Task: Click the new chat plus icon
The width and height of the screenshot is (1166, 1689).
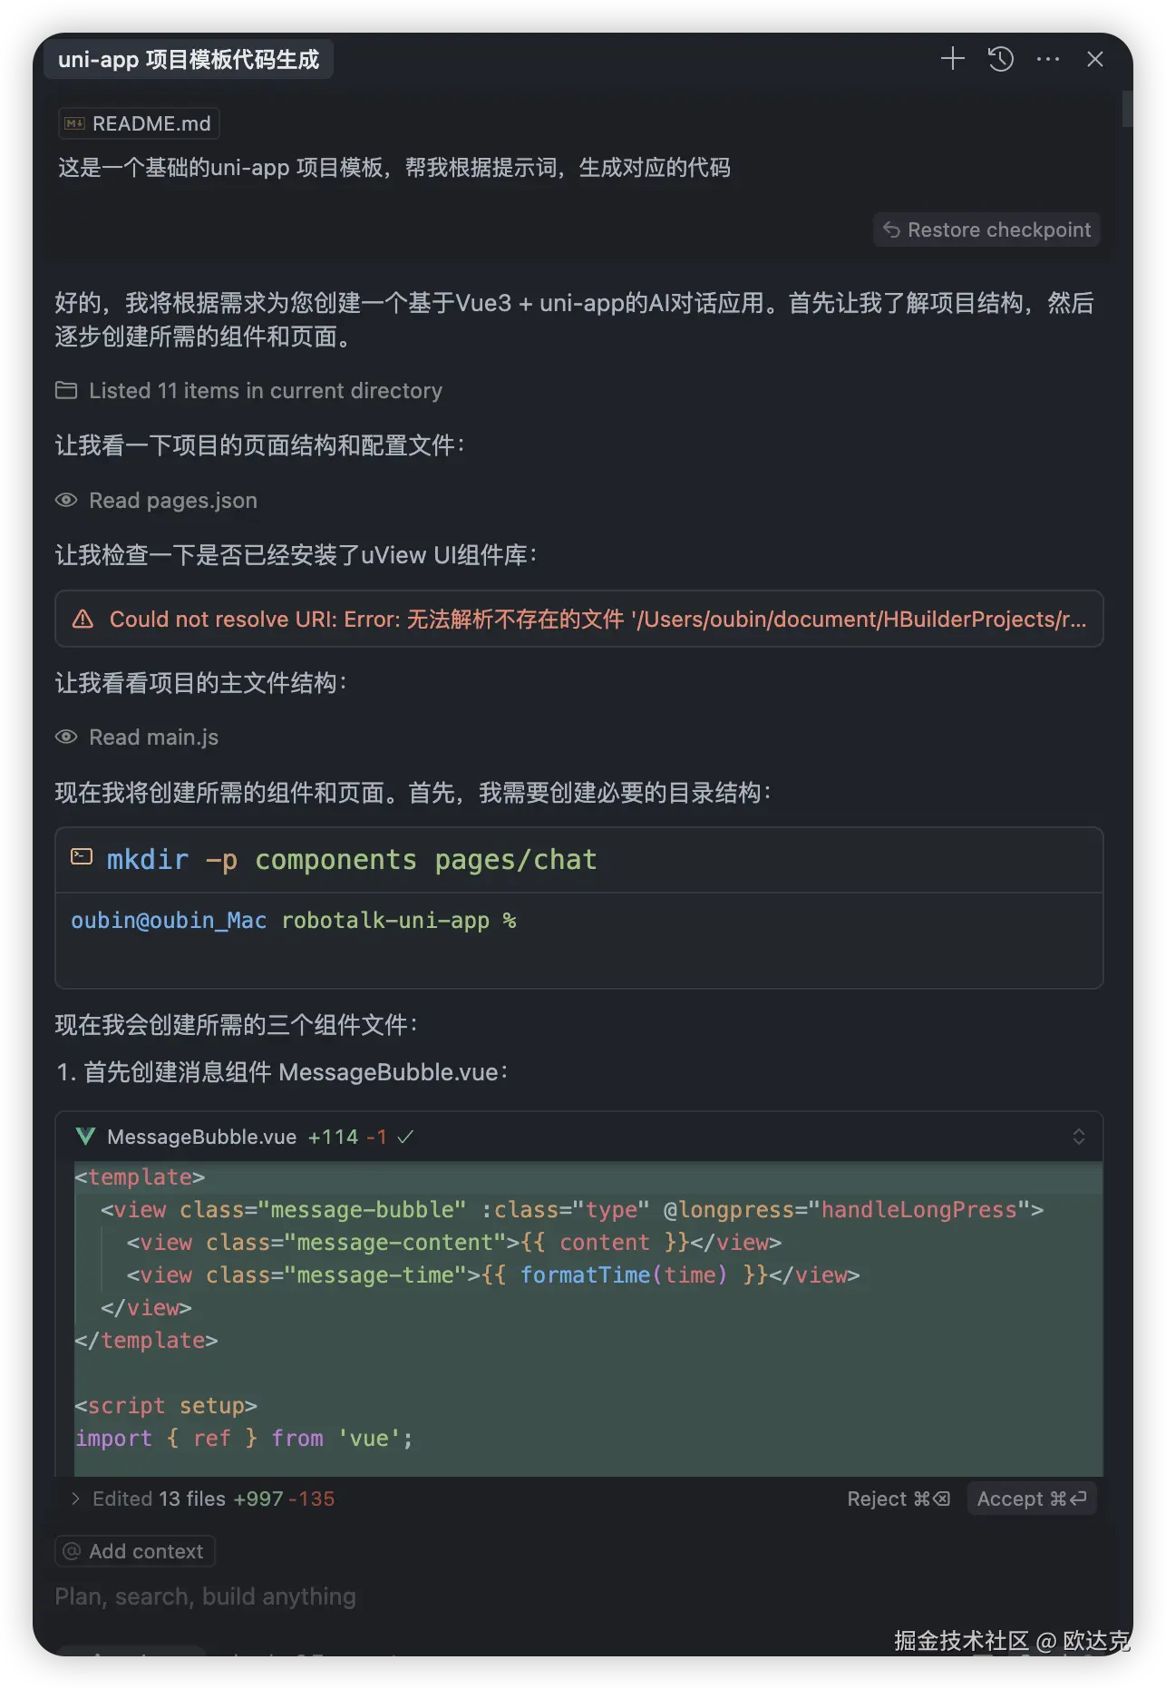Action: 952,60
